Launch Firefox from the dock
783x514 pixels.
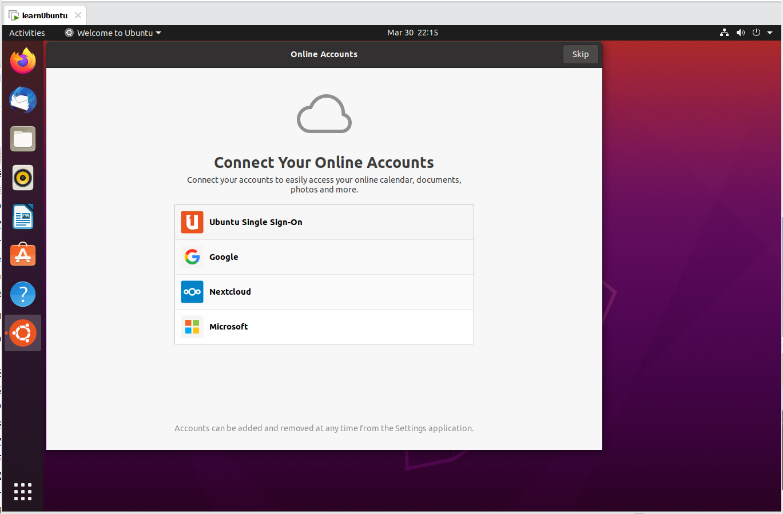pyautogui.click(x=23, y=61)
